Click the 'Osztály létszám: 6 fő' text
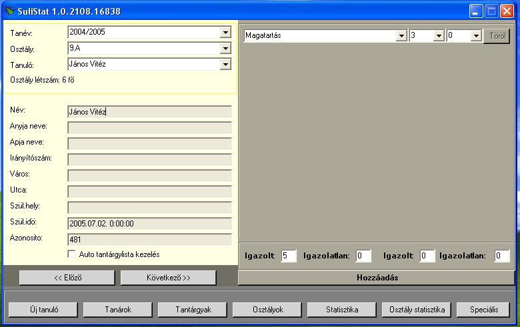 coord(42,80)
